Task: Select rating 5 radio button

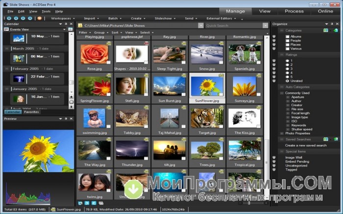Action: (x=288, y=77)
